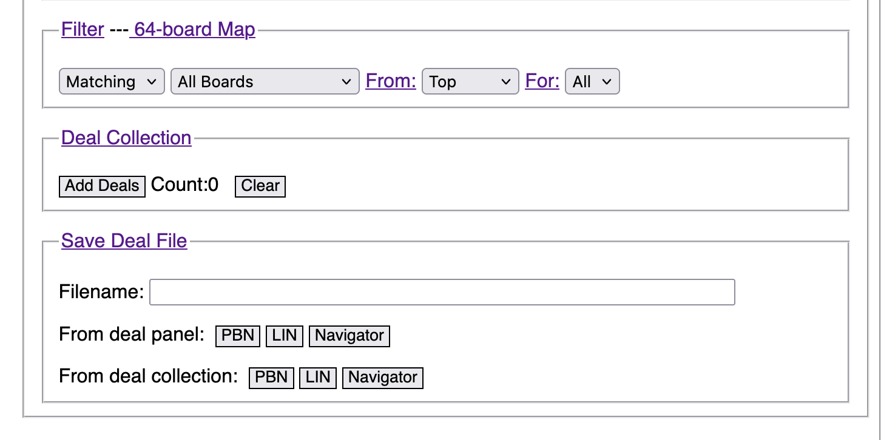Click Navigator in From deal collection row

383,378
